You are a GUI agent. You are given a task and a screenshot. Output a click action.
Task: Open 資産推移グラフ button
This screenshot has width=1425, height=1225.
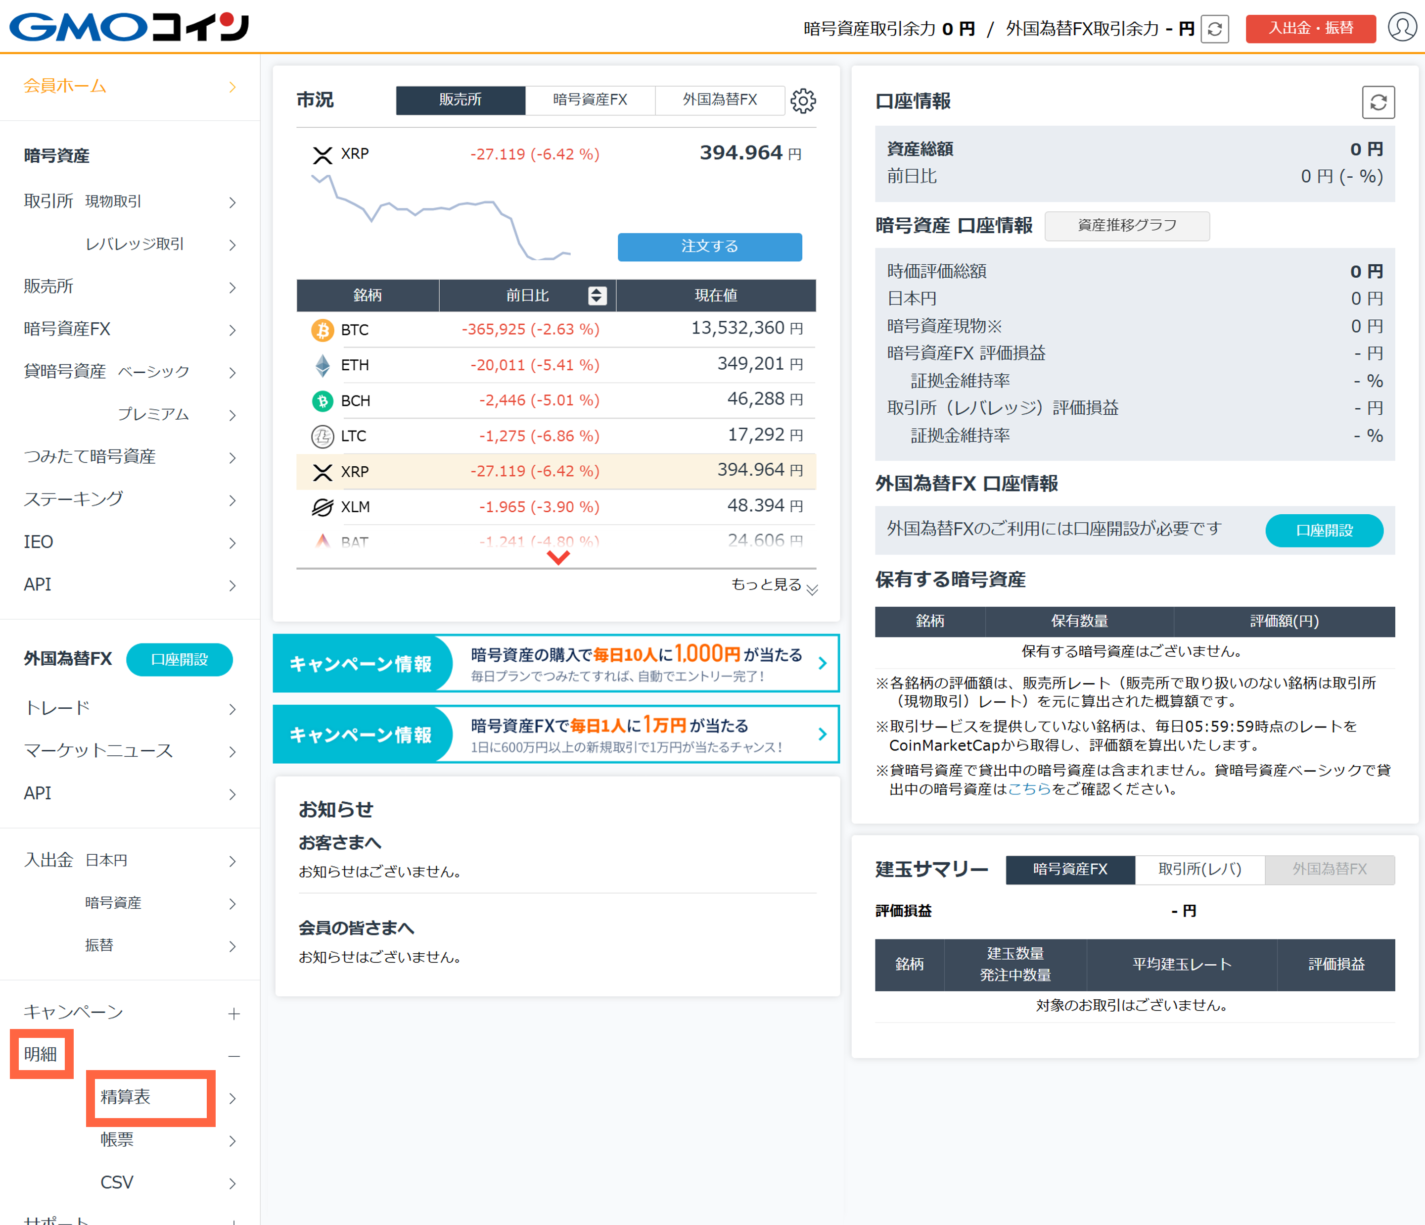coord(1127,226)
